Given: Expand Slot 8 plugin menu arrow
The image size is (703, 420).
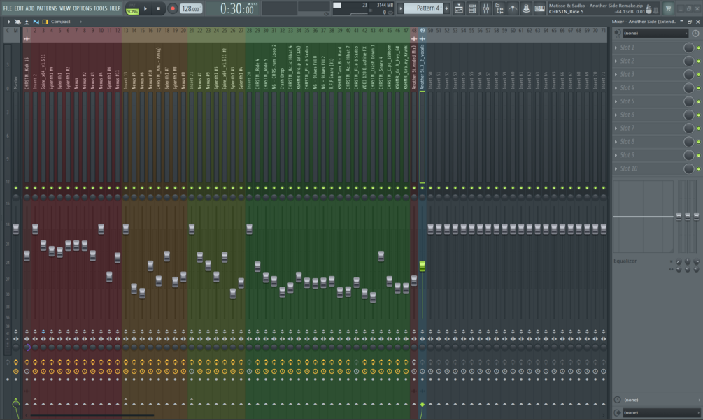Looking at the screenshot, I should tap(616, 141).
